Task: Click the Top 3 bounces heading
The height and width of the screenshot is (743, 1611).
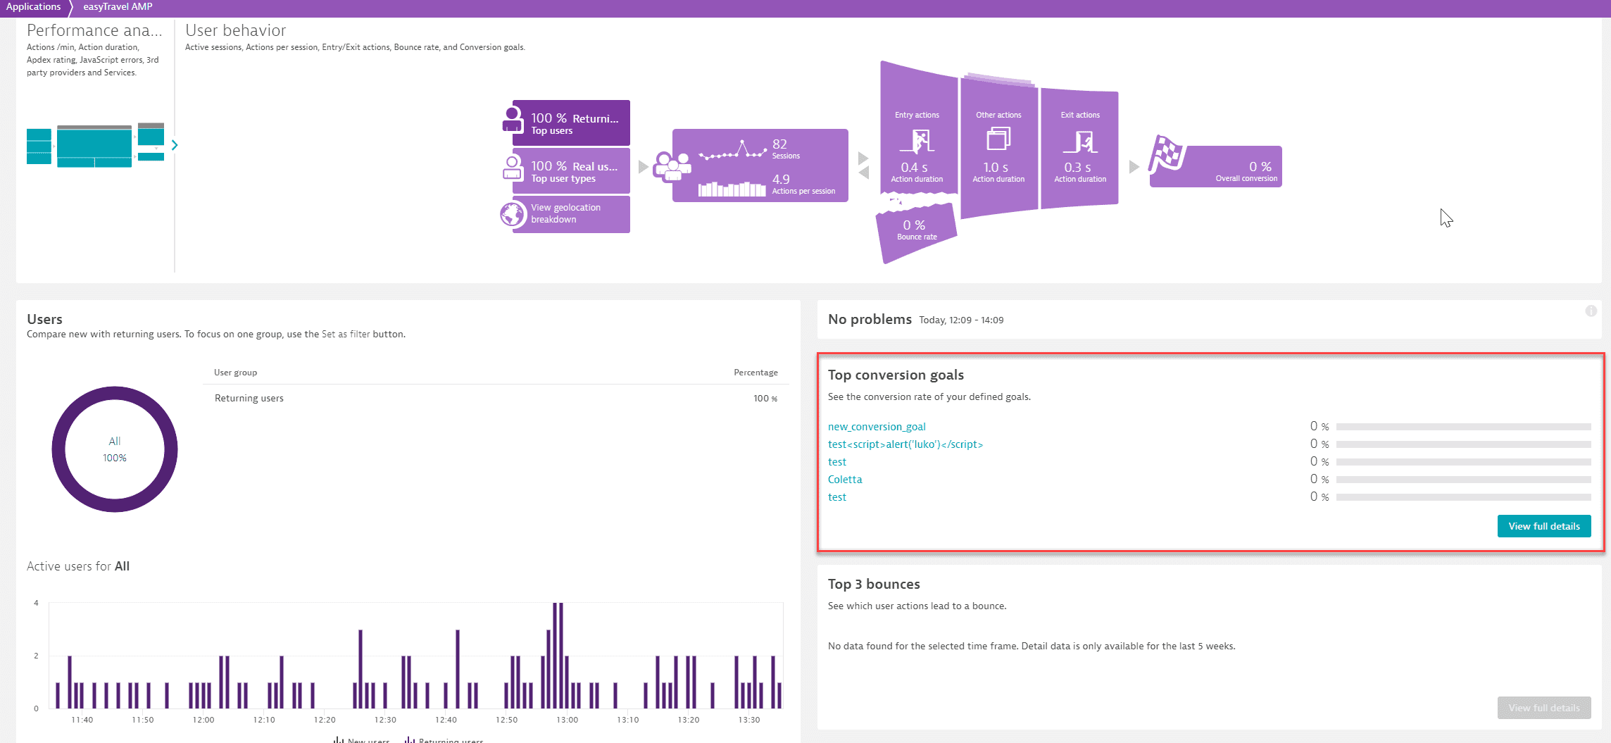Action: point(874,584)
